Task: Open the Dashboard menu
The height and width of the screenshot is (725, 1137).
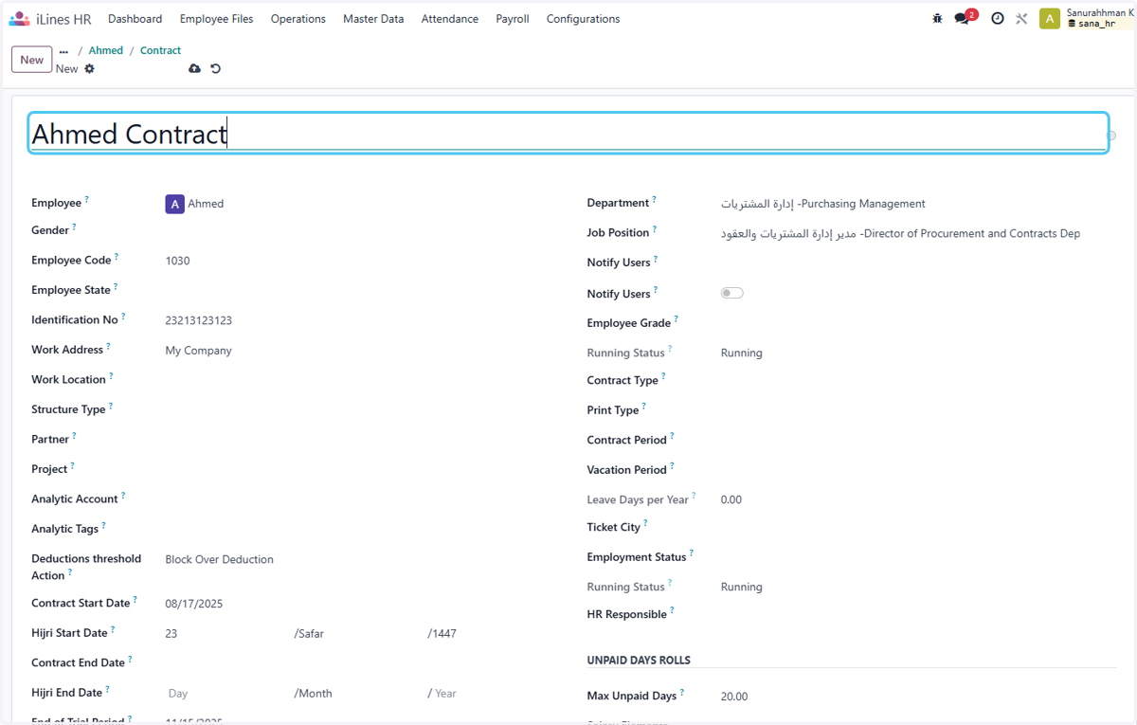Action: 135,19
